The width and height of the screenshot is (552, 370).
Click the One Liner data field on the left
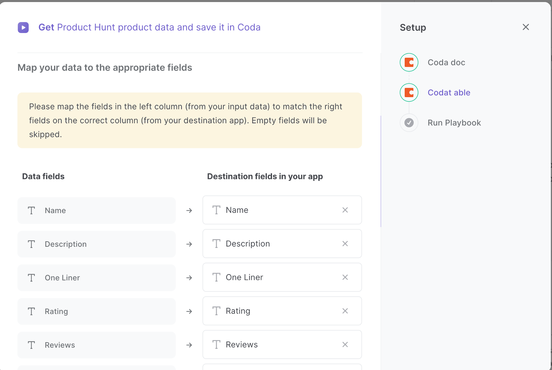97,278
